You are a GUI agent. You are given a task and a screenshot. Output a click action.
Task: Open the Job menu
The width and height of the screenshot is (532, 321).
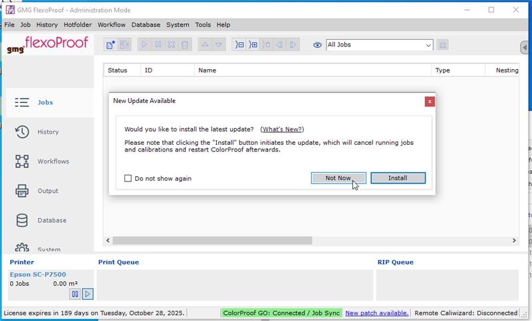point(25,25)
